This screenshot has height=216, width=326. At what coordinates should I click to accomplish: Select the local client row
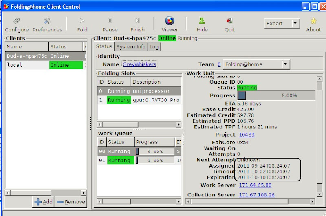coord(46,65)
